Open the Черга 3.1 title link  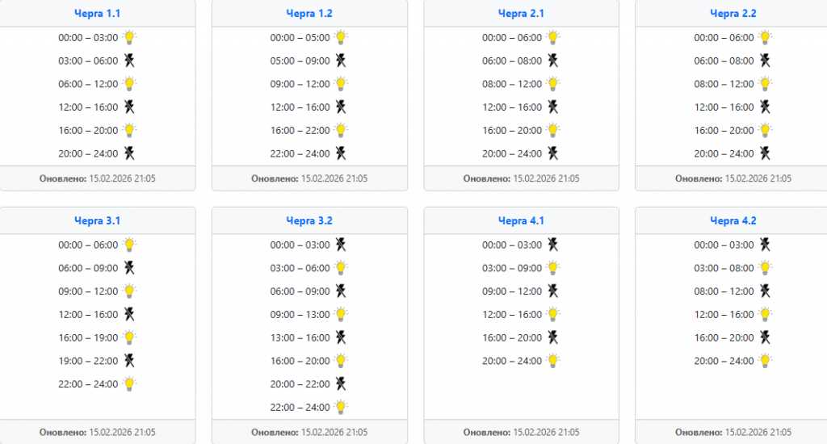[97, 220]
